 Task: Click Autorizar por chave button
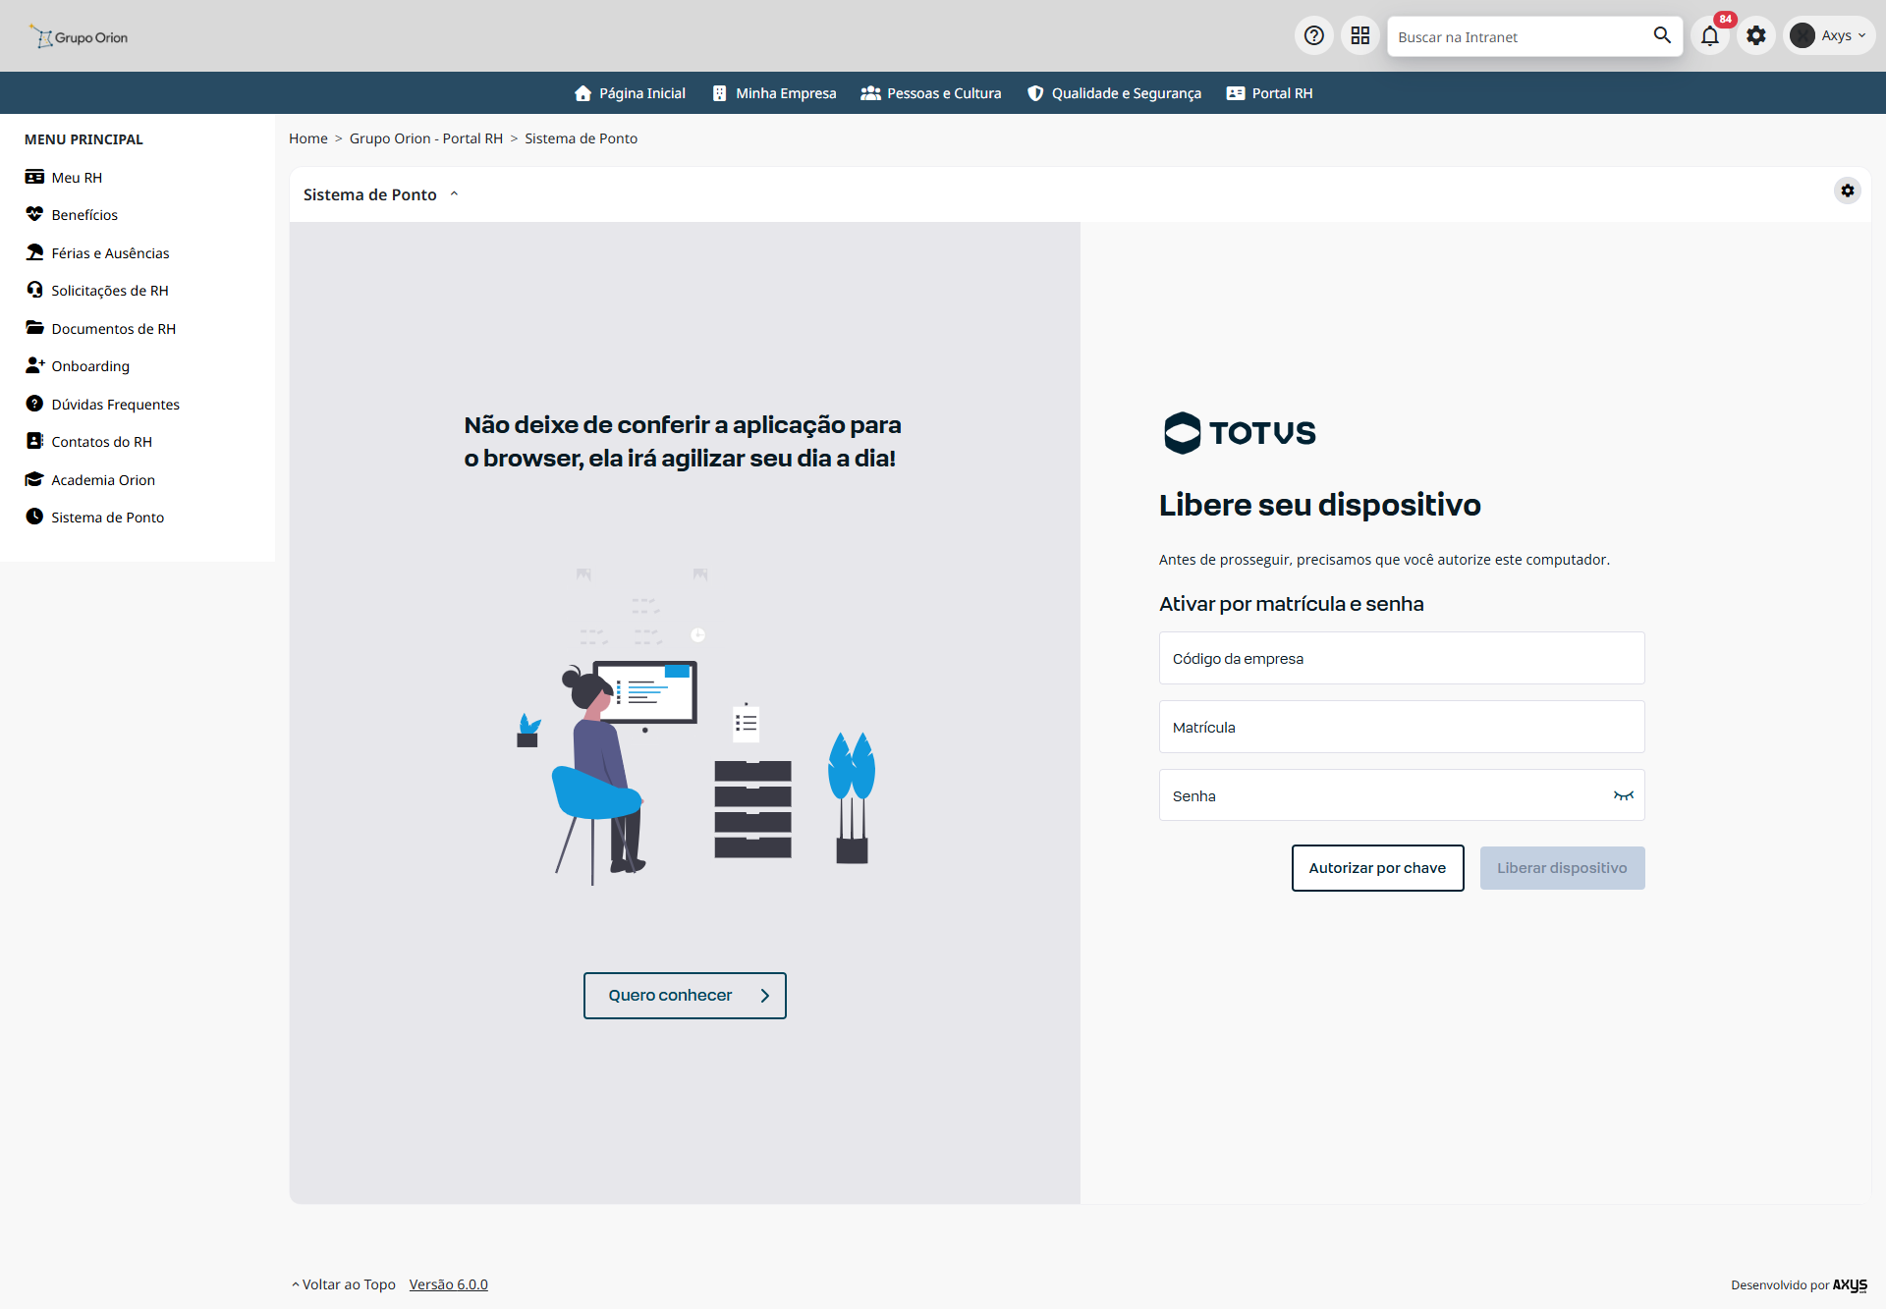point(1377,868)
